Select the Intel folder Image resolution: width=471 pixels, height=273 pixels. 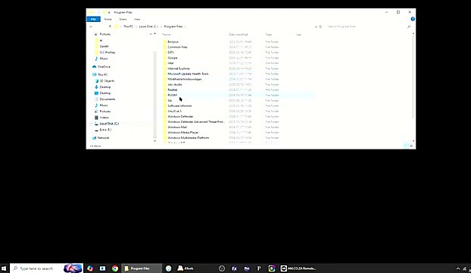170,63
